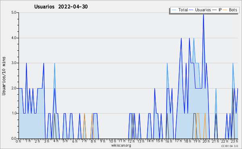
Task: Click the 23 h x-axis label
Action: (x=234, y=141)
